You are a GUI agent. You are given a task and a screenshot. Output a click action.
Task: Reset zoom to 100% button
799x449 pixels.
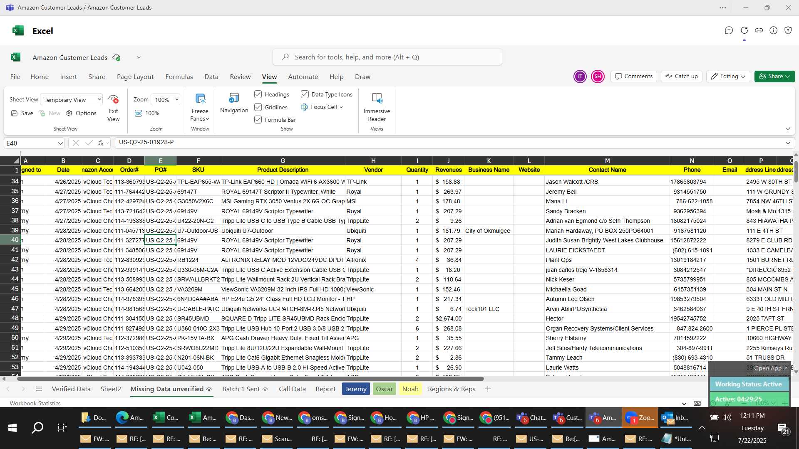[147, 113]
